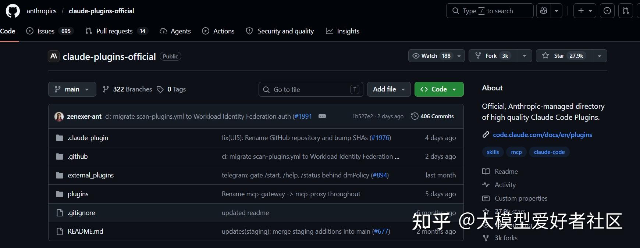Open the .gitignore file
This screenshot has width=640, height=248.
(81, 213)
